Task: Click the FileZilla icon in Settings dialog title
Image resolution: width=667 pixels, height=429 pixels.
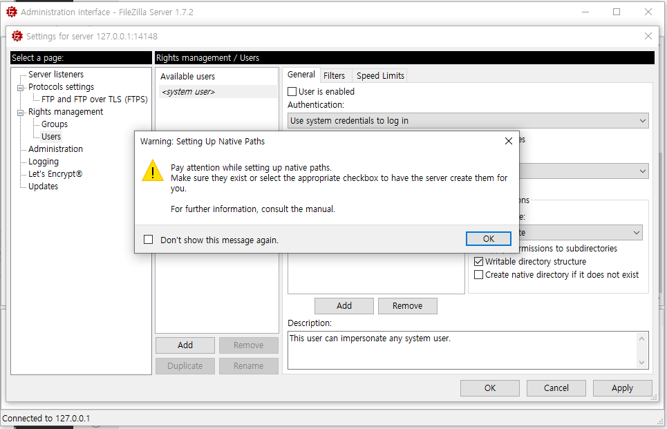Action: point(17,36)
